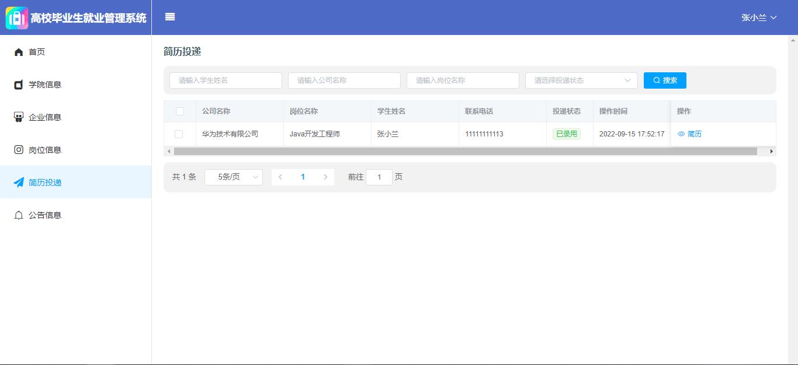
Task: Focus the 请输入公司名称 input field
Action: [x=344, y=80]
